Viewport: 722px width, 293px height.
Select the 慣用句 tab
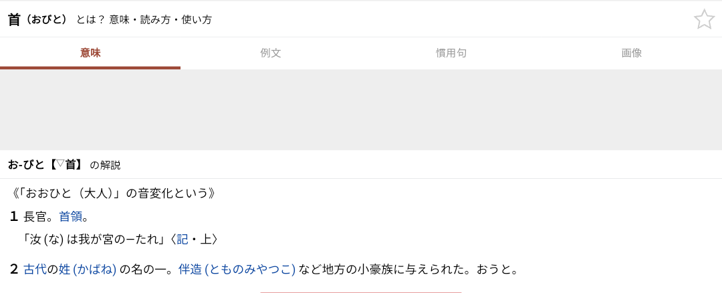click(451, 53)
